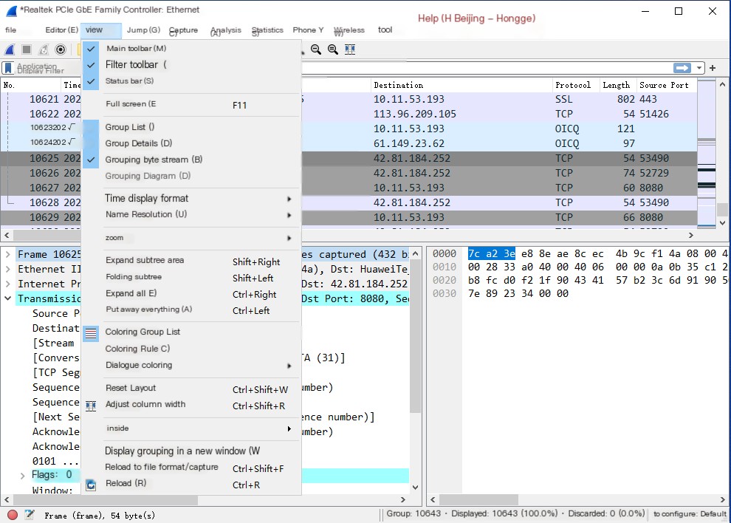731x523 pixels.
Task: Choose Put away everything (A)
Action: 191,310
